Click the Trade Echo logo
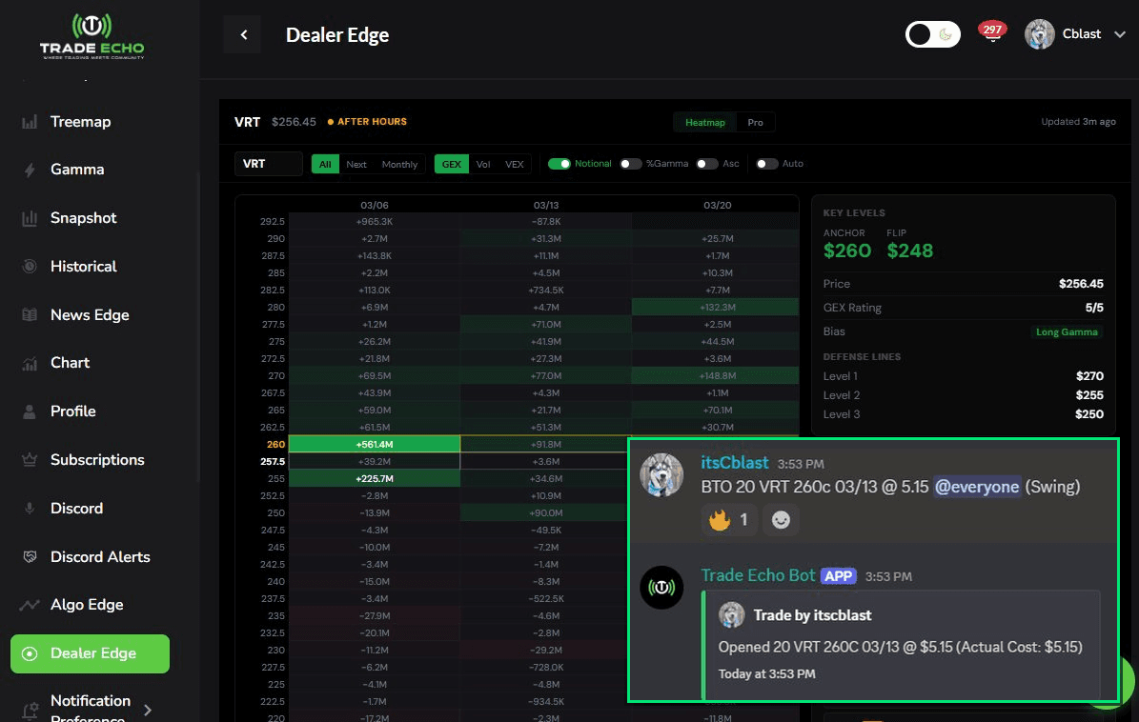The height and width of the screenshot is (722, 1139). pos(92,35)
